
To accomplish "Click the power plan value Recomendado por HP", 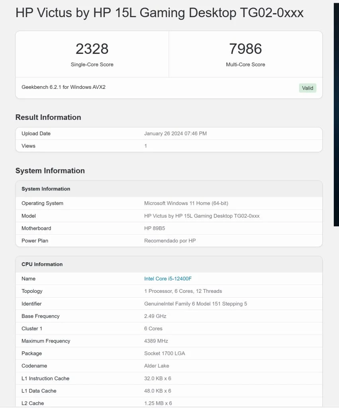I will tap(170, 241).
